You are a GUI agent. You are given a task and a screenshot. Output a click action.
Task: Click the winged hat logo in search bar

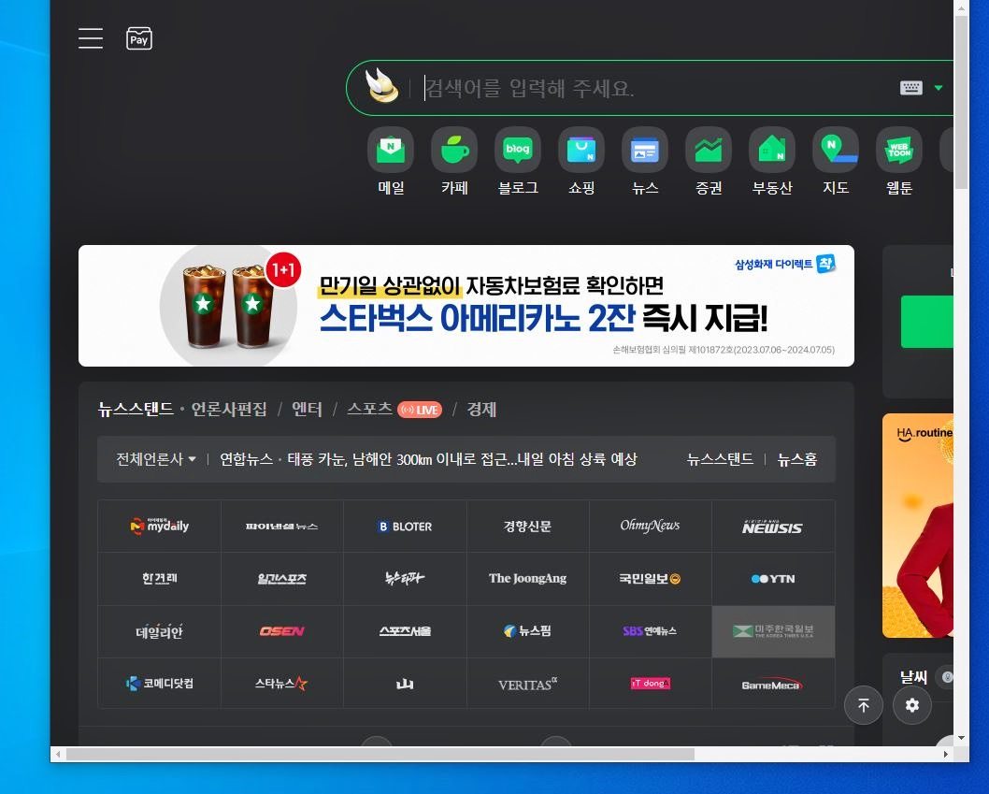coord(381,86)
